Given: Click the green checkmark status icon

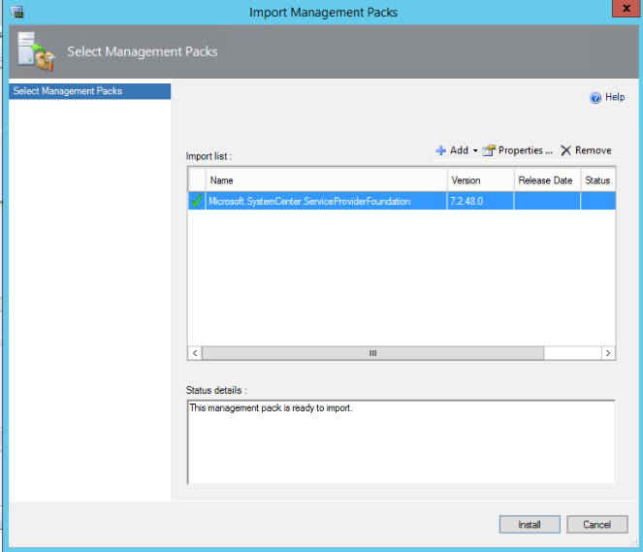Looking at the screenshot, I should (197, 201).
